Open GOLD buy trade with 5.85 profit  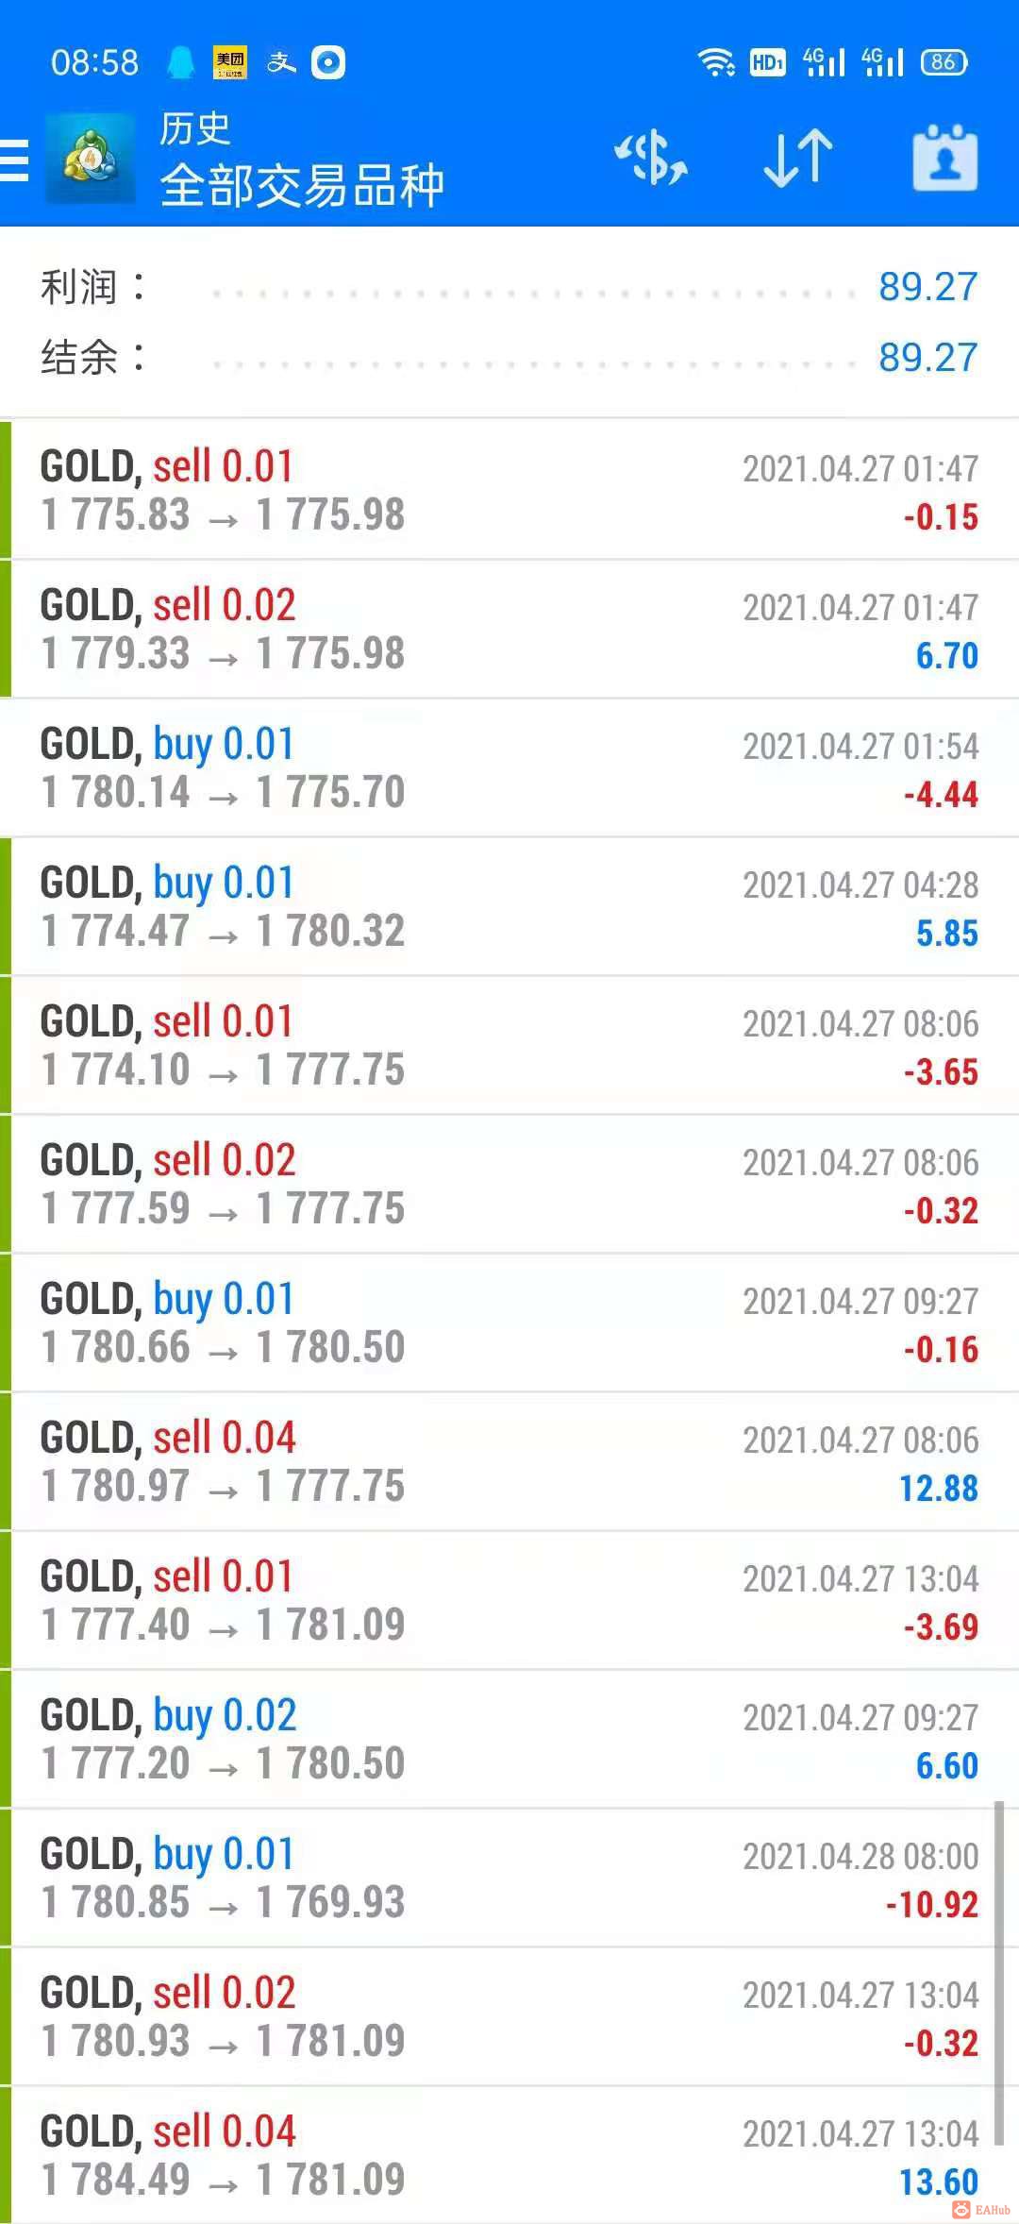click(509, 906)
